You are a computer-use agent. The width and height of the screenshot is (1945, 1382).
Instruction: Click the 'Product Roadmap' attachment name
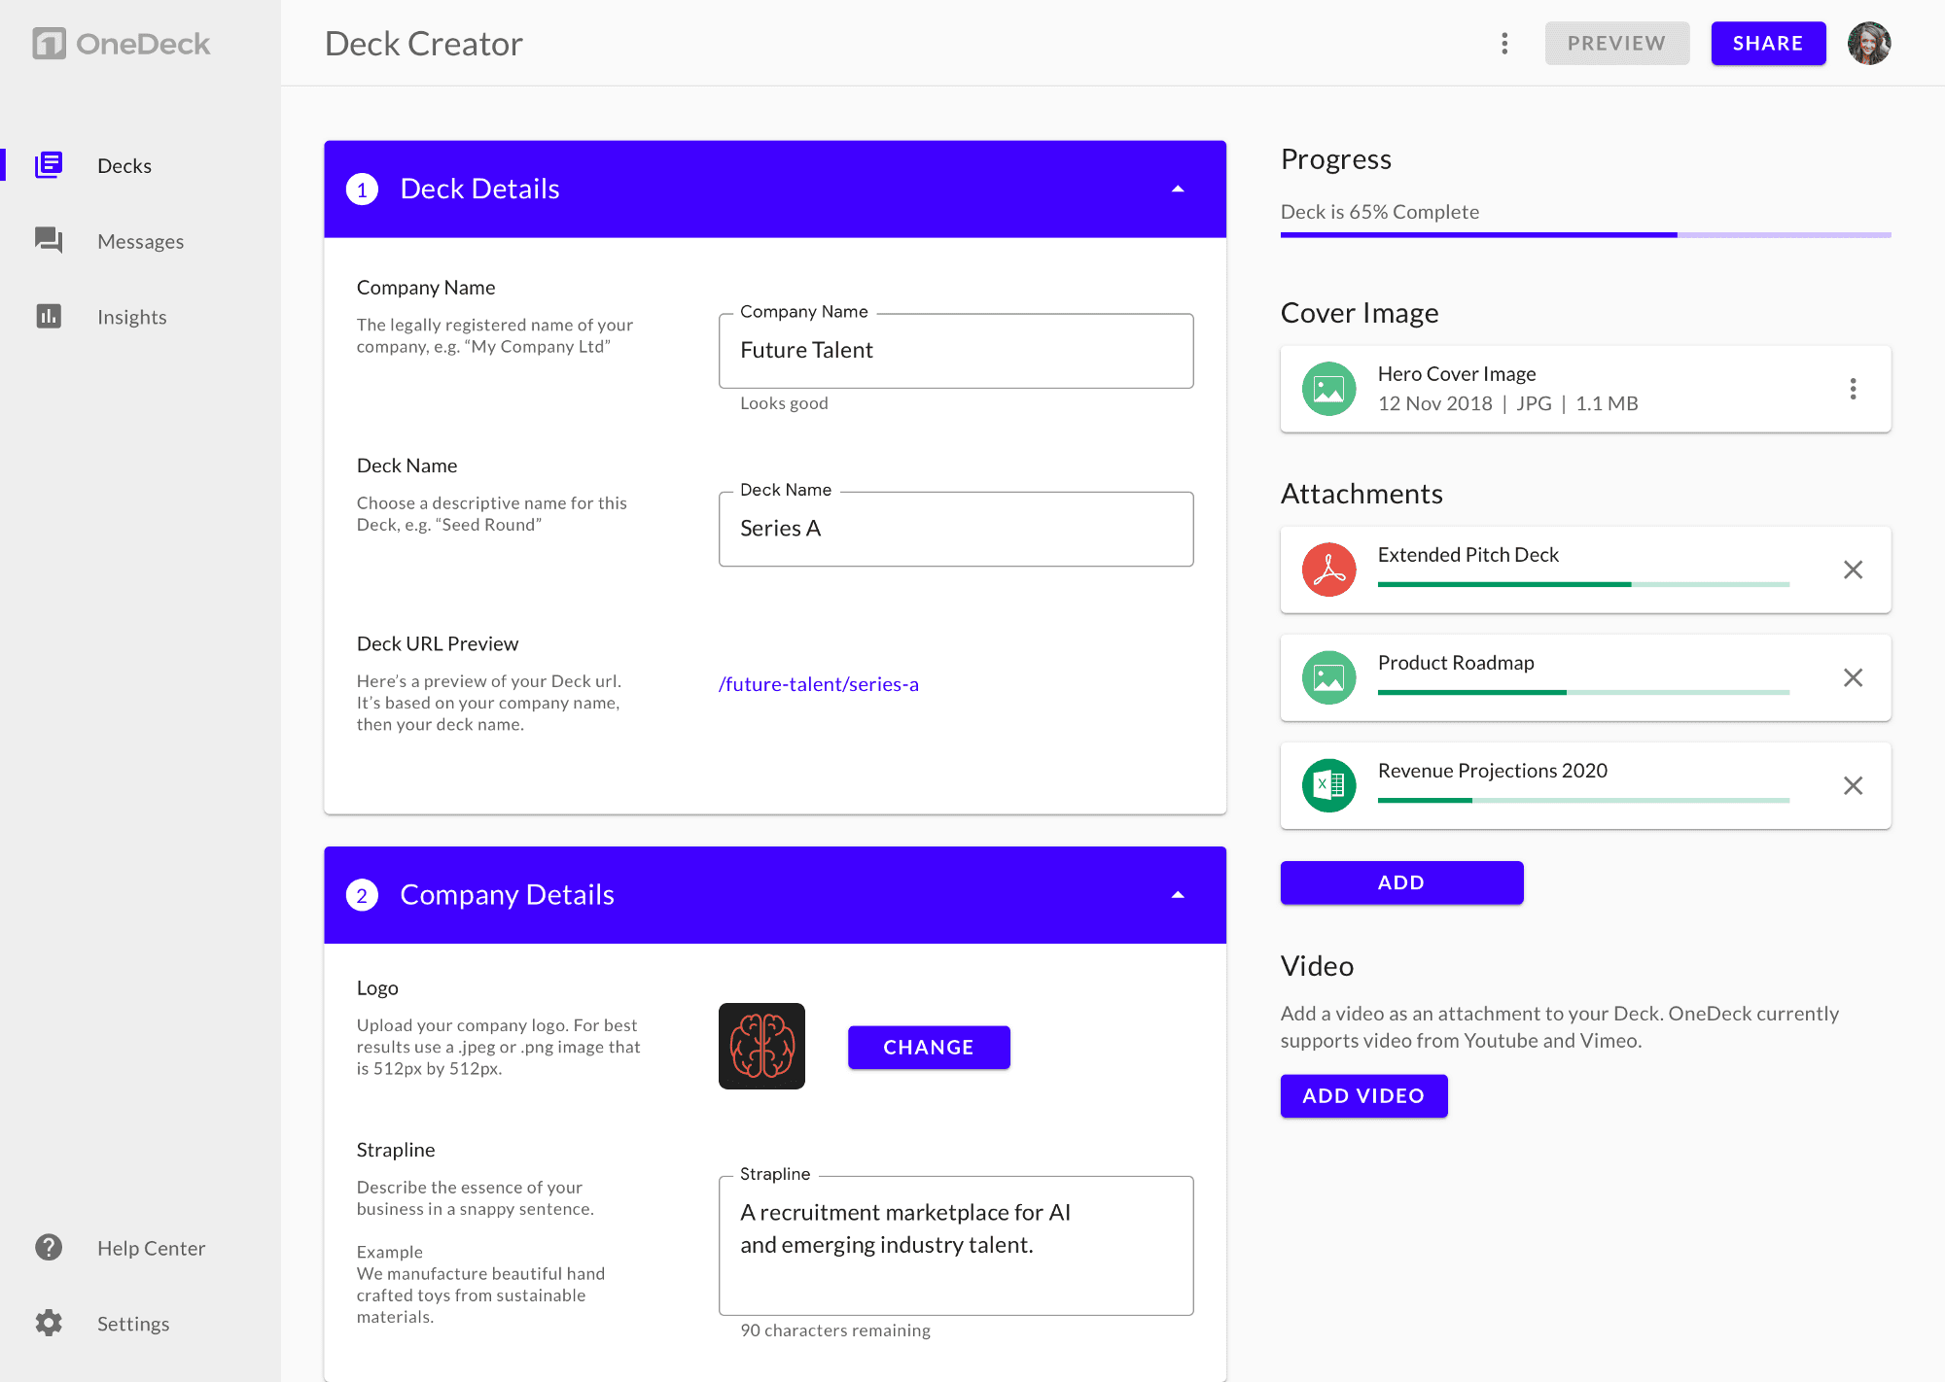pos(1456,662)
